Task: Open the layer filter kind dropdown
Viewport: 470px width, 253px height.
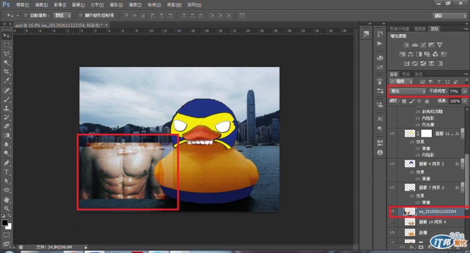Action: click(x=402, y=82)
